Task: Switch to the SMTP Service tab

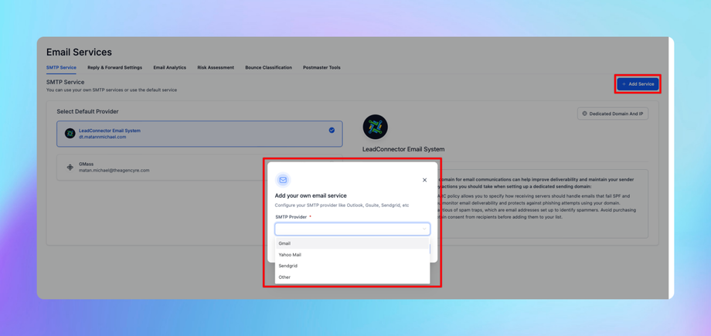Action: tap(61, 67)
